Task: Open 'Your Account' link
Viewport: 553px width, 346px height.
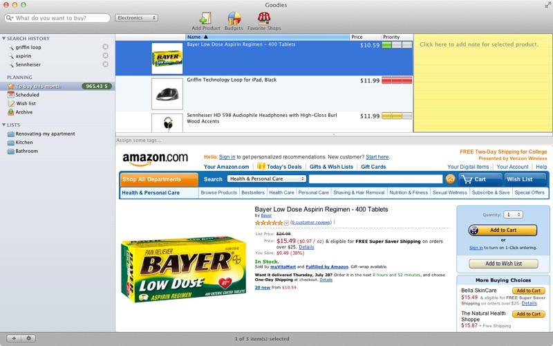Action: click(x=512, y=167)
